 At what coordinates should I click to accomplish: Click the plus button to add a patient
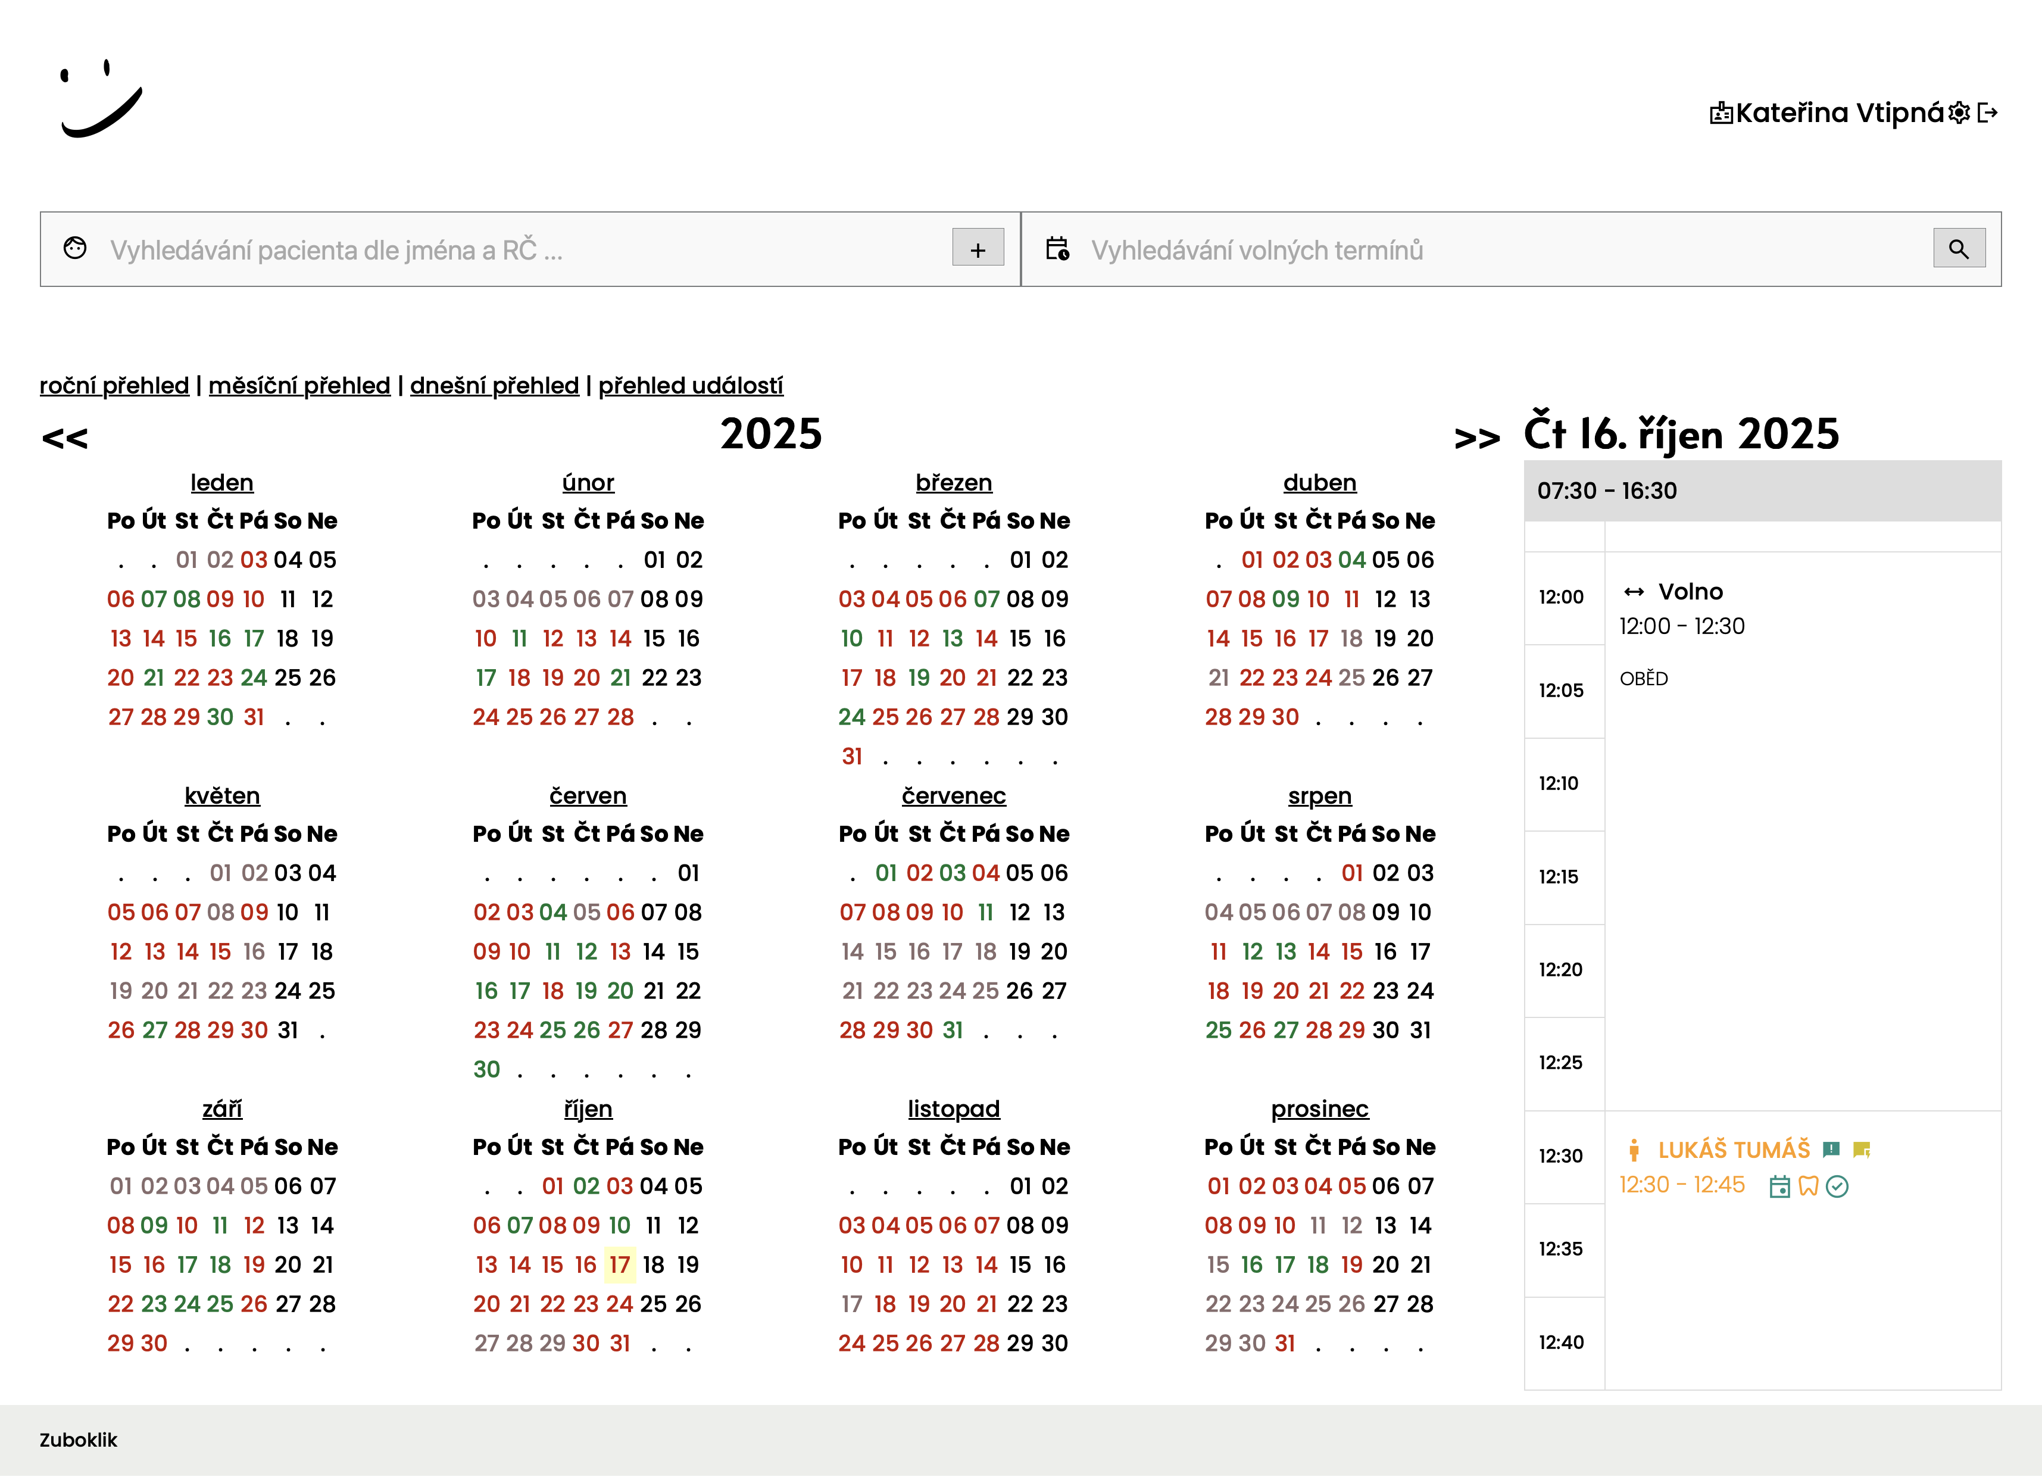pos(978,248)
